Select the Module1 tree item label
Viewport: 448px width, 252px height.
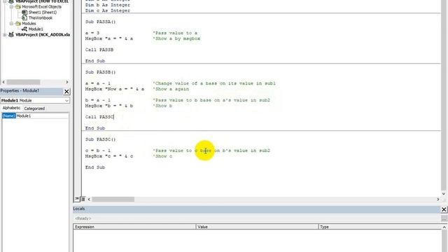pyautogui.click(x=36, y=29)
